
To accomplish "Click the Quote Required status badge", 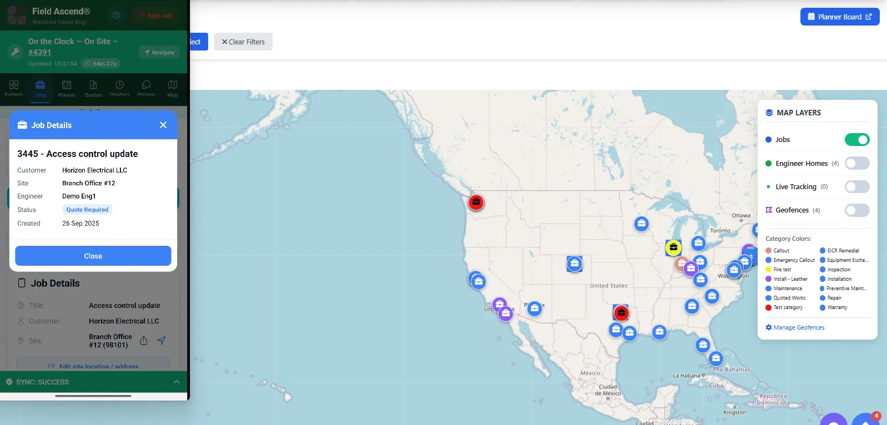I will coord(87,210).
